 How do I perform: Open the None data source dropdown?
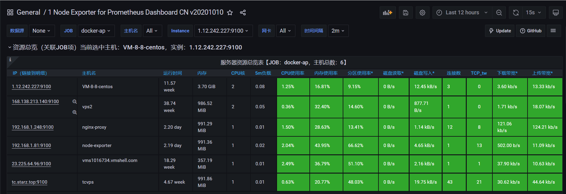point(42,31)
